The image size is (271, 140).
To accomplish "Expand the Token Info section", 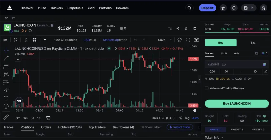I will tap(214, 137).
